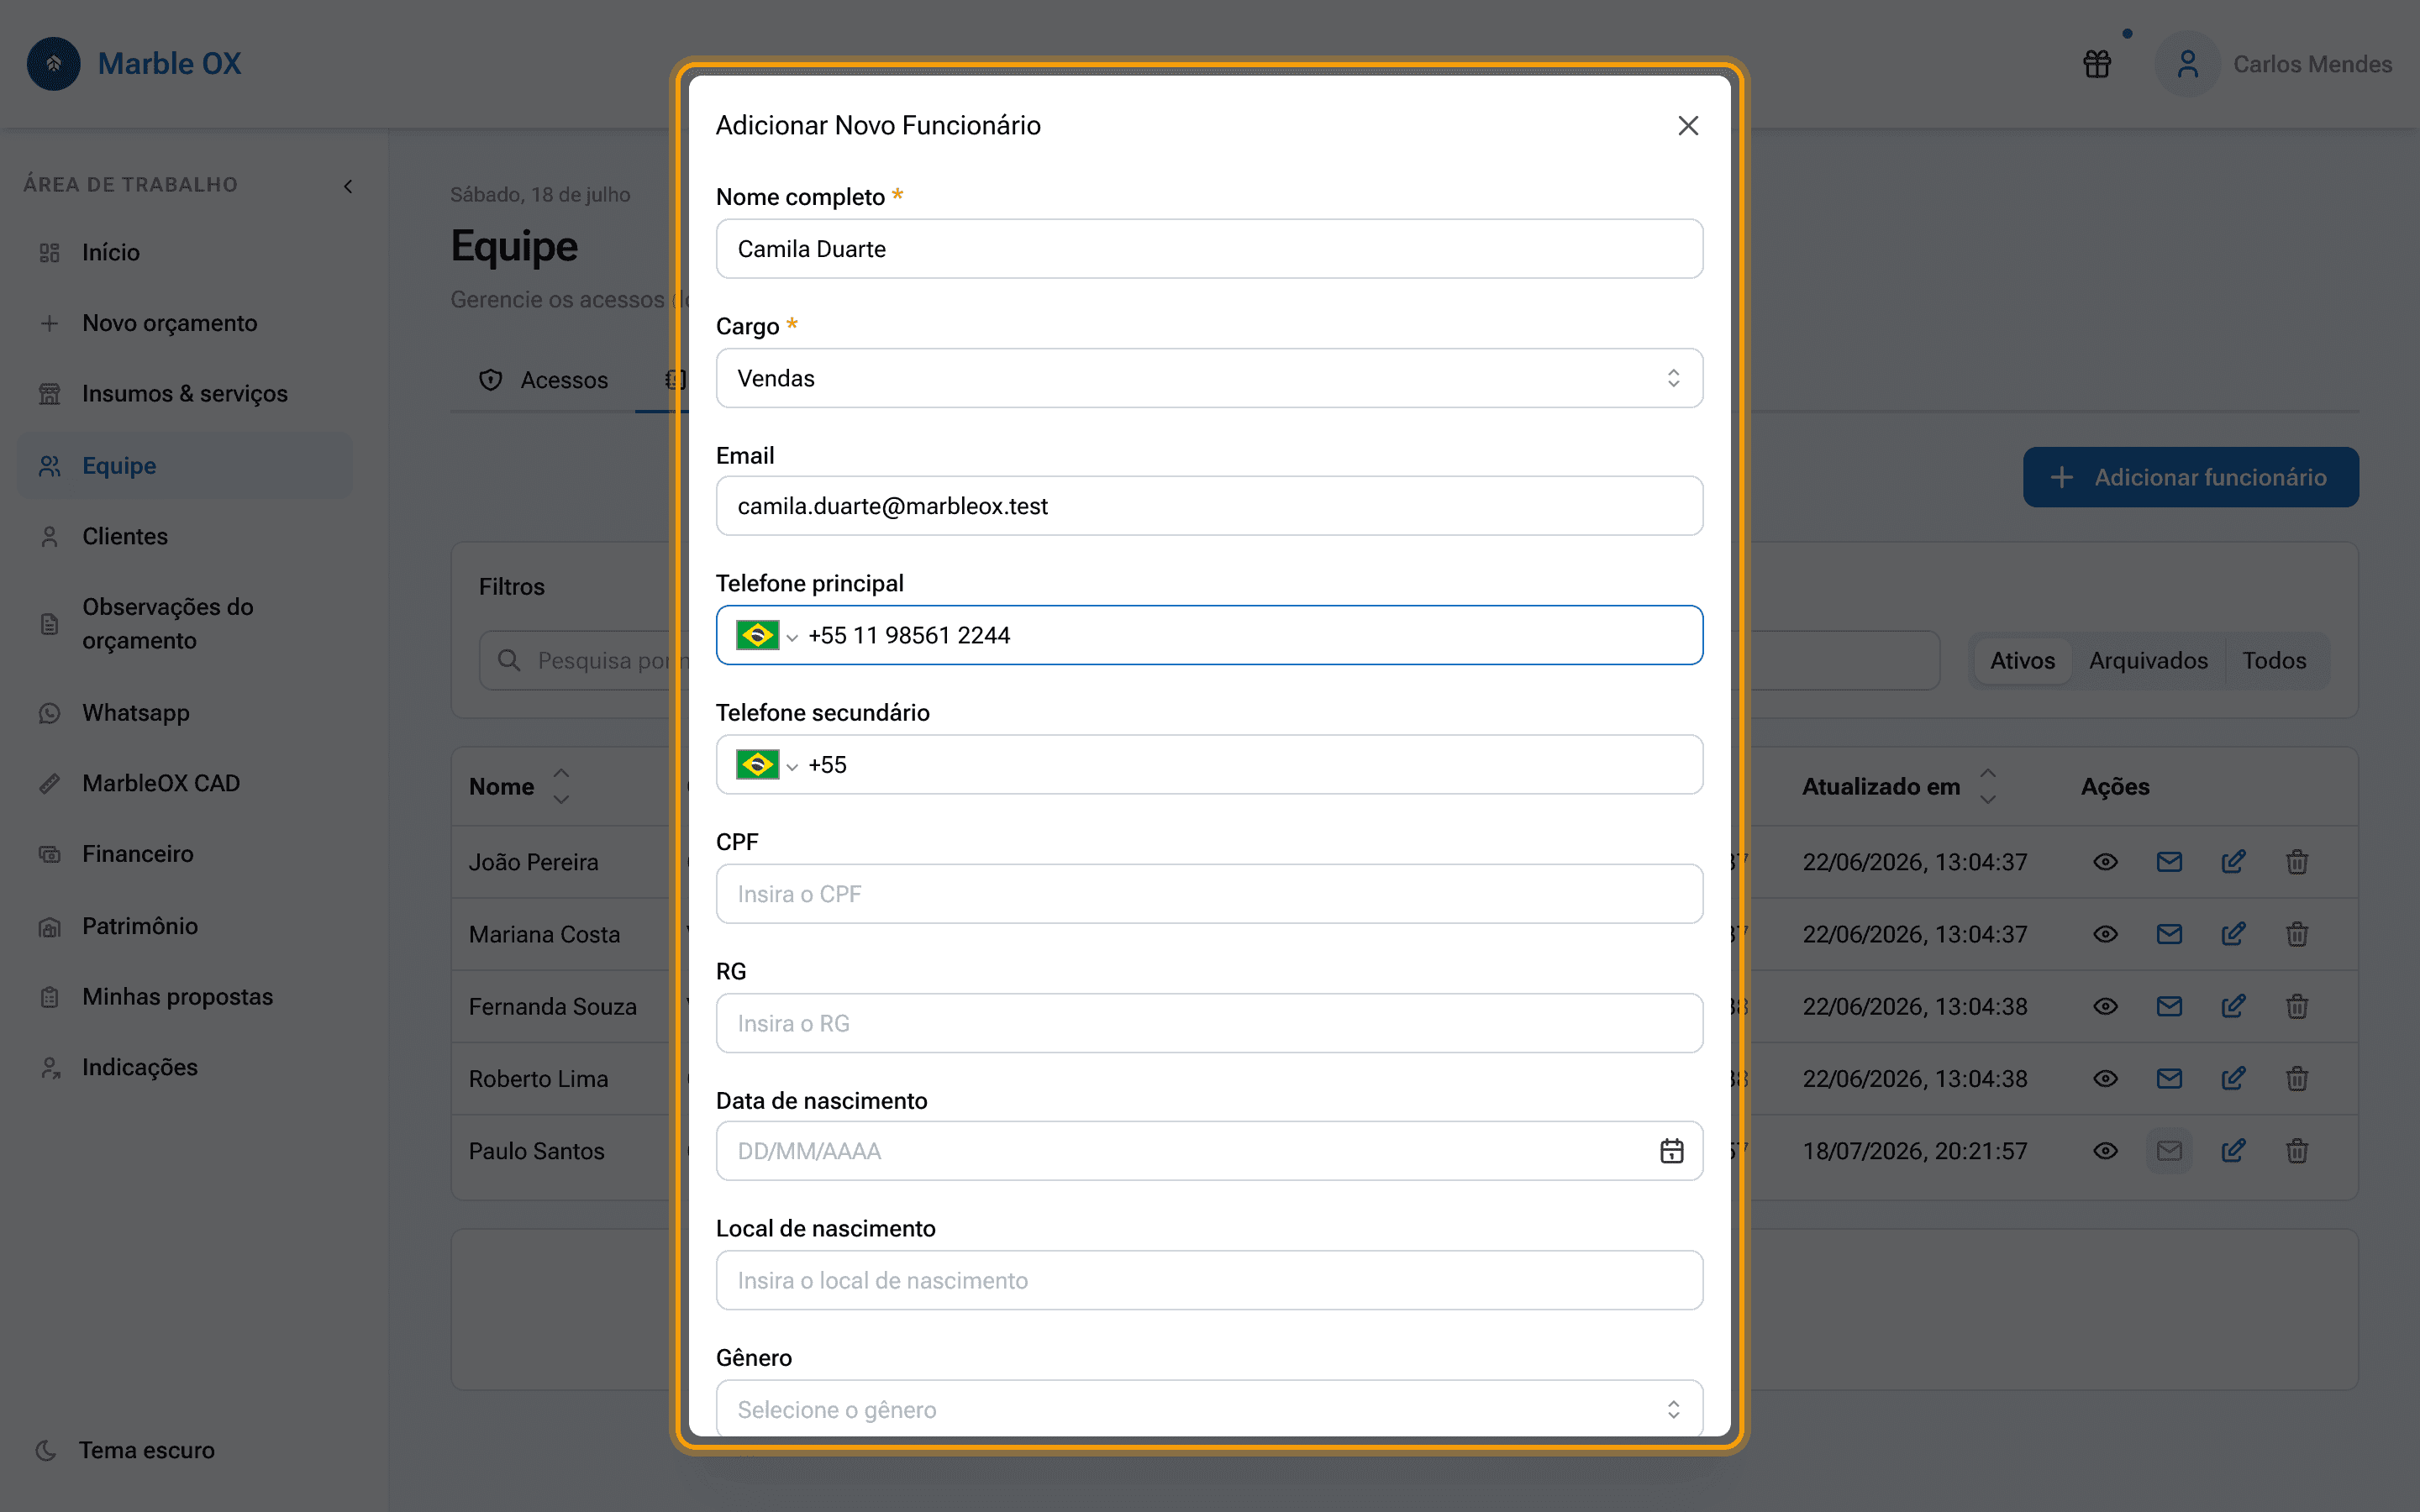Edit Fernanda Souza row
Image resolution: width=2420 pixels, height=1512 pixels.
(2233, 1006)
